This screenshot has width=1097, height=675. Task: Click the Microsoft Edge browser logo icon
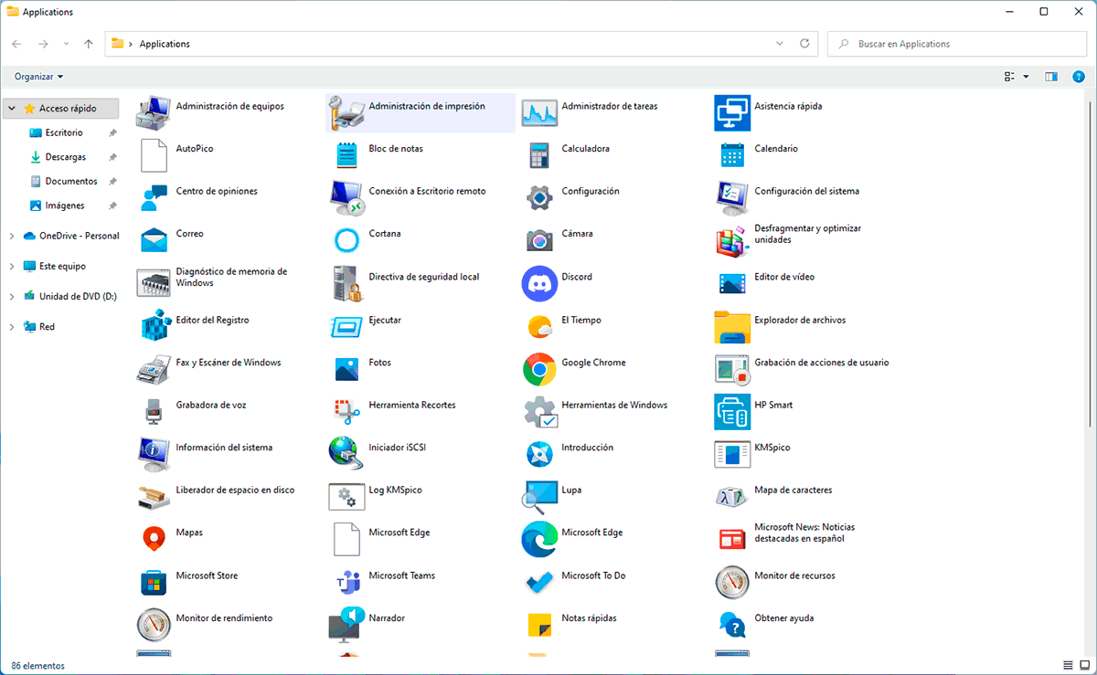539,540
